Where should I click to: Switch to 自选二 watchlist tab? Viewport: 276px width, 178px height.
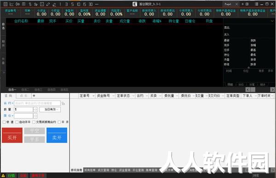(x=25, y=90)
